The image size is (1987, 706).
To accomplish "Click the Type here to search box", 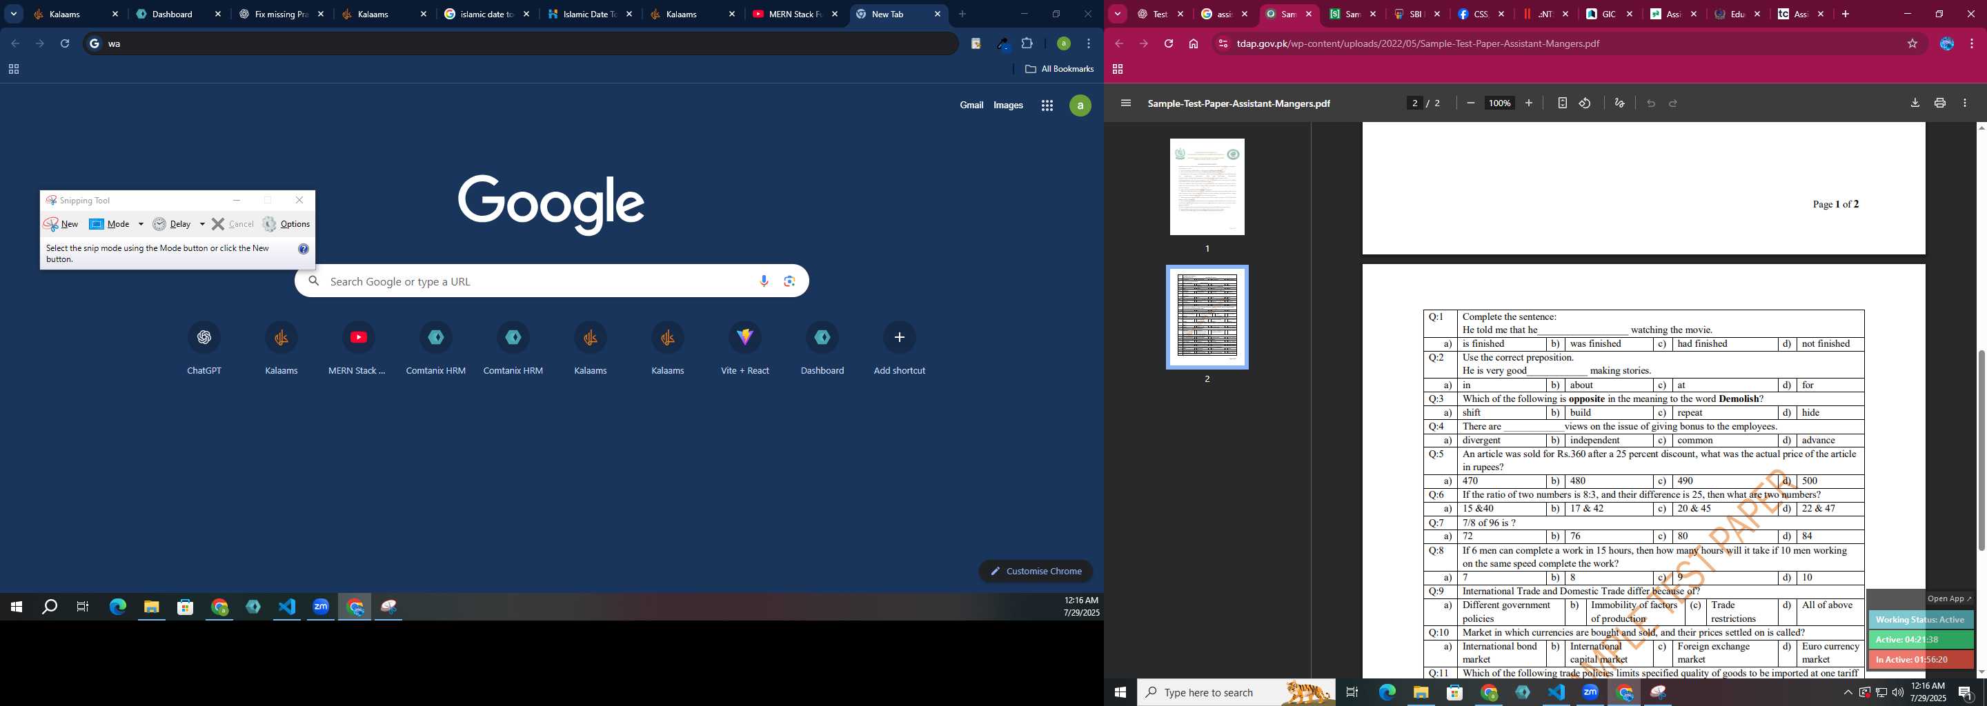I will pyautogui.click(x=1236, y=692).
